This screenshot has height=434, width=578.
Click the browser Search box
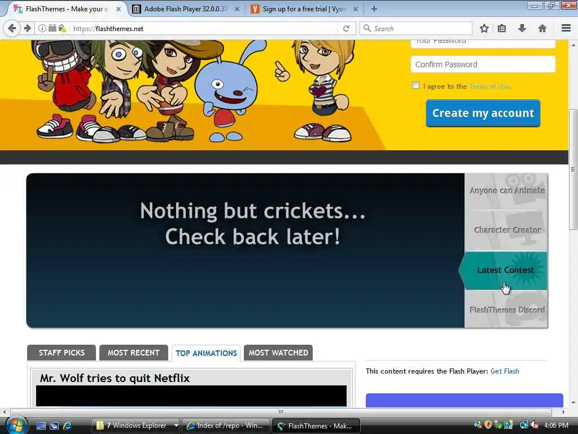click(416, 28)
